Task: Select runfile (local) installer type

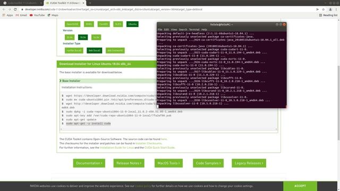Action: pos(74,50)
